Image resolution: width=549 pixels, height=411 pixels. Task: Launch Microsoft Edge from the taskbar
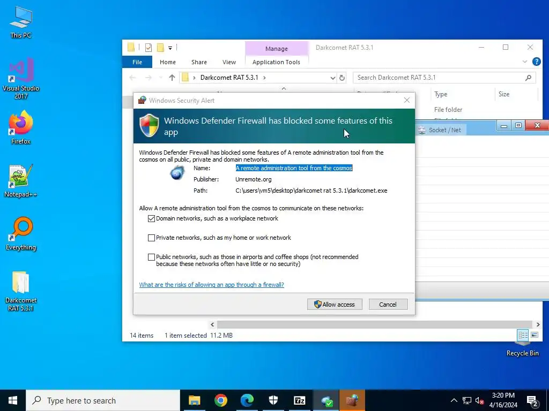247,400
